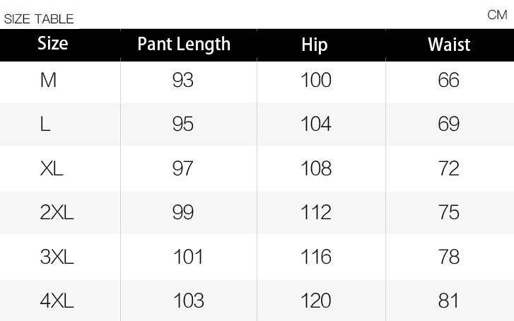This screenshot has width=514, height=321.
Task: Select the 3XL size row label
Action: 57,257
